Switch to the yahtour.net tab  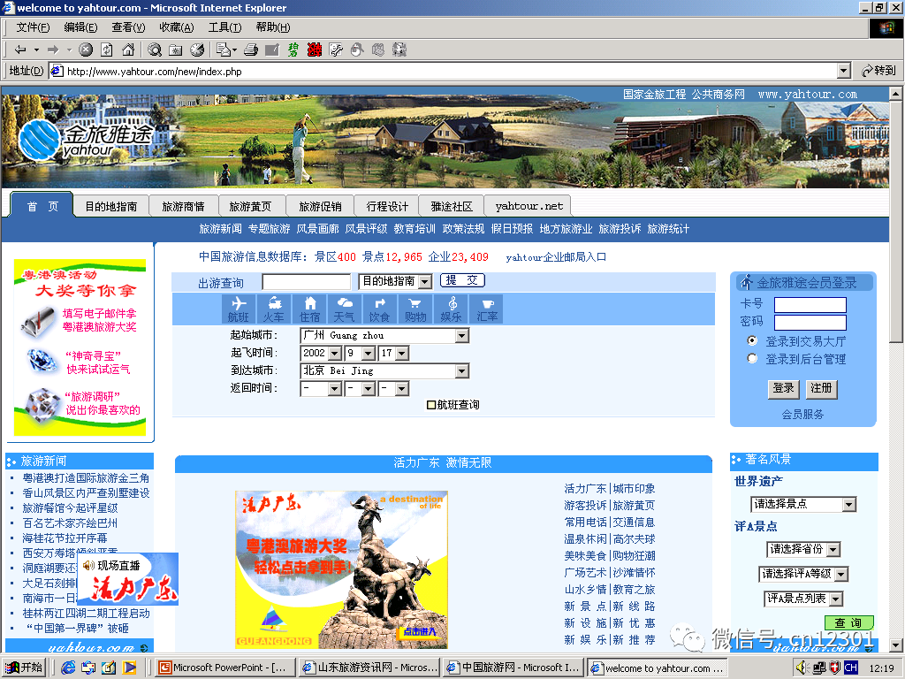click(529, 206)
